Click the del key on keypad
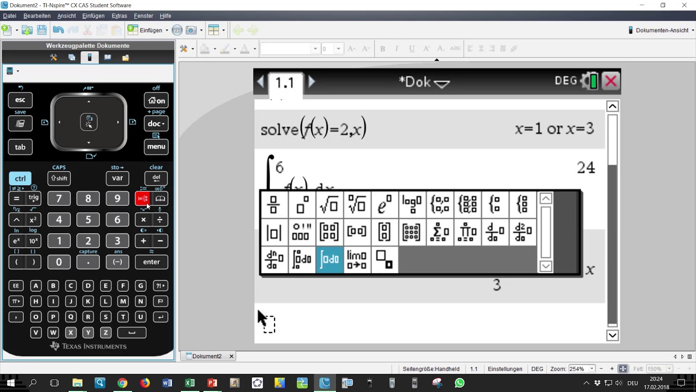Image resolution: width=696 pixels, height=392 pixels. point(156,178)
